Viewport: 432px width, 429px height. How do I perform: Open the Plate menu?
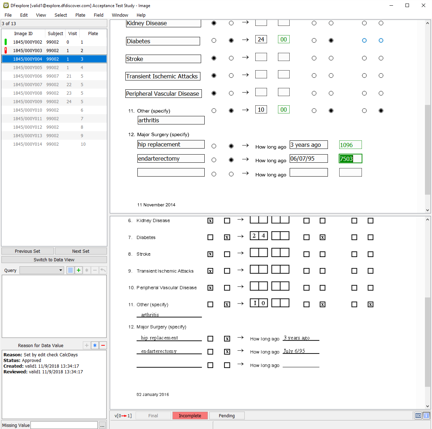(80, 15)
